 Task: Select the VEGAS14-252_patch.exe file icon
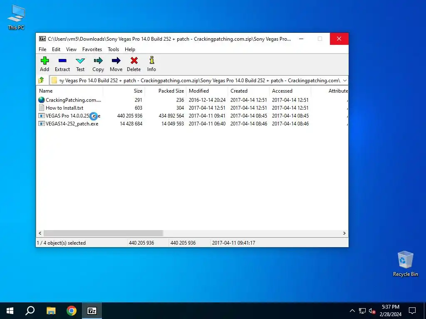pyautogui.click(x=41, y=123)
